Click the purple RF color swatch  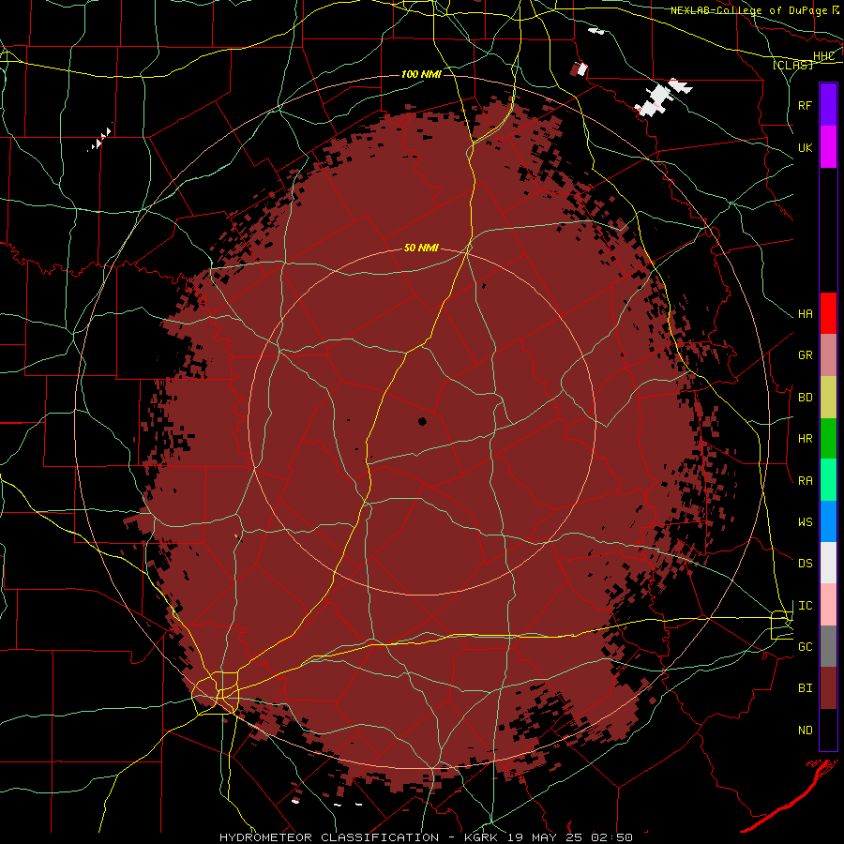click(x=828, y=105)
